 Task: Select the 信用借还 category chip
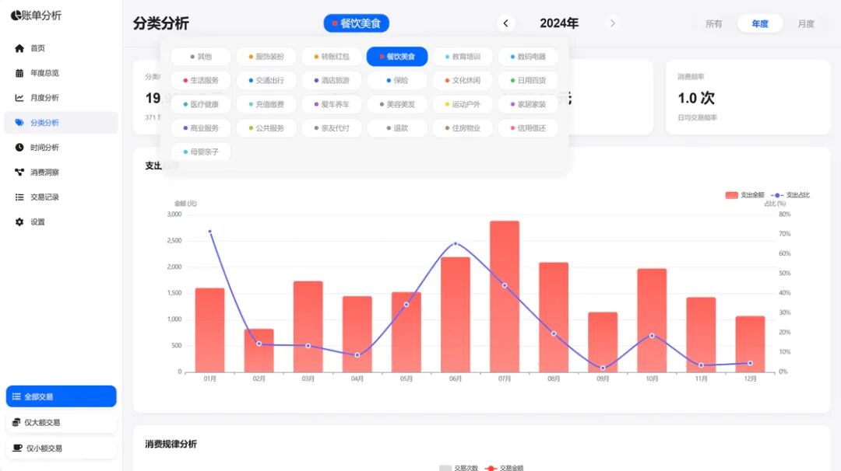(x=528, y=128)
